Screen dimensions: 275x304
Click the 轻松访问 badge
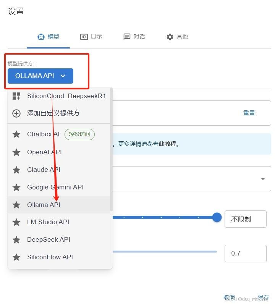[x=79, y=134]
